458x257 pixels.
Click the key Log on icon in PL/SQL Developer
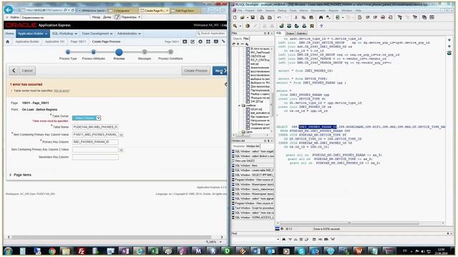pos(235,26)
